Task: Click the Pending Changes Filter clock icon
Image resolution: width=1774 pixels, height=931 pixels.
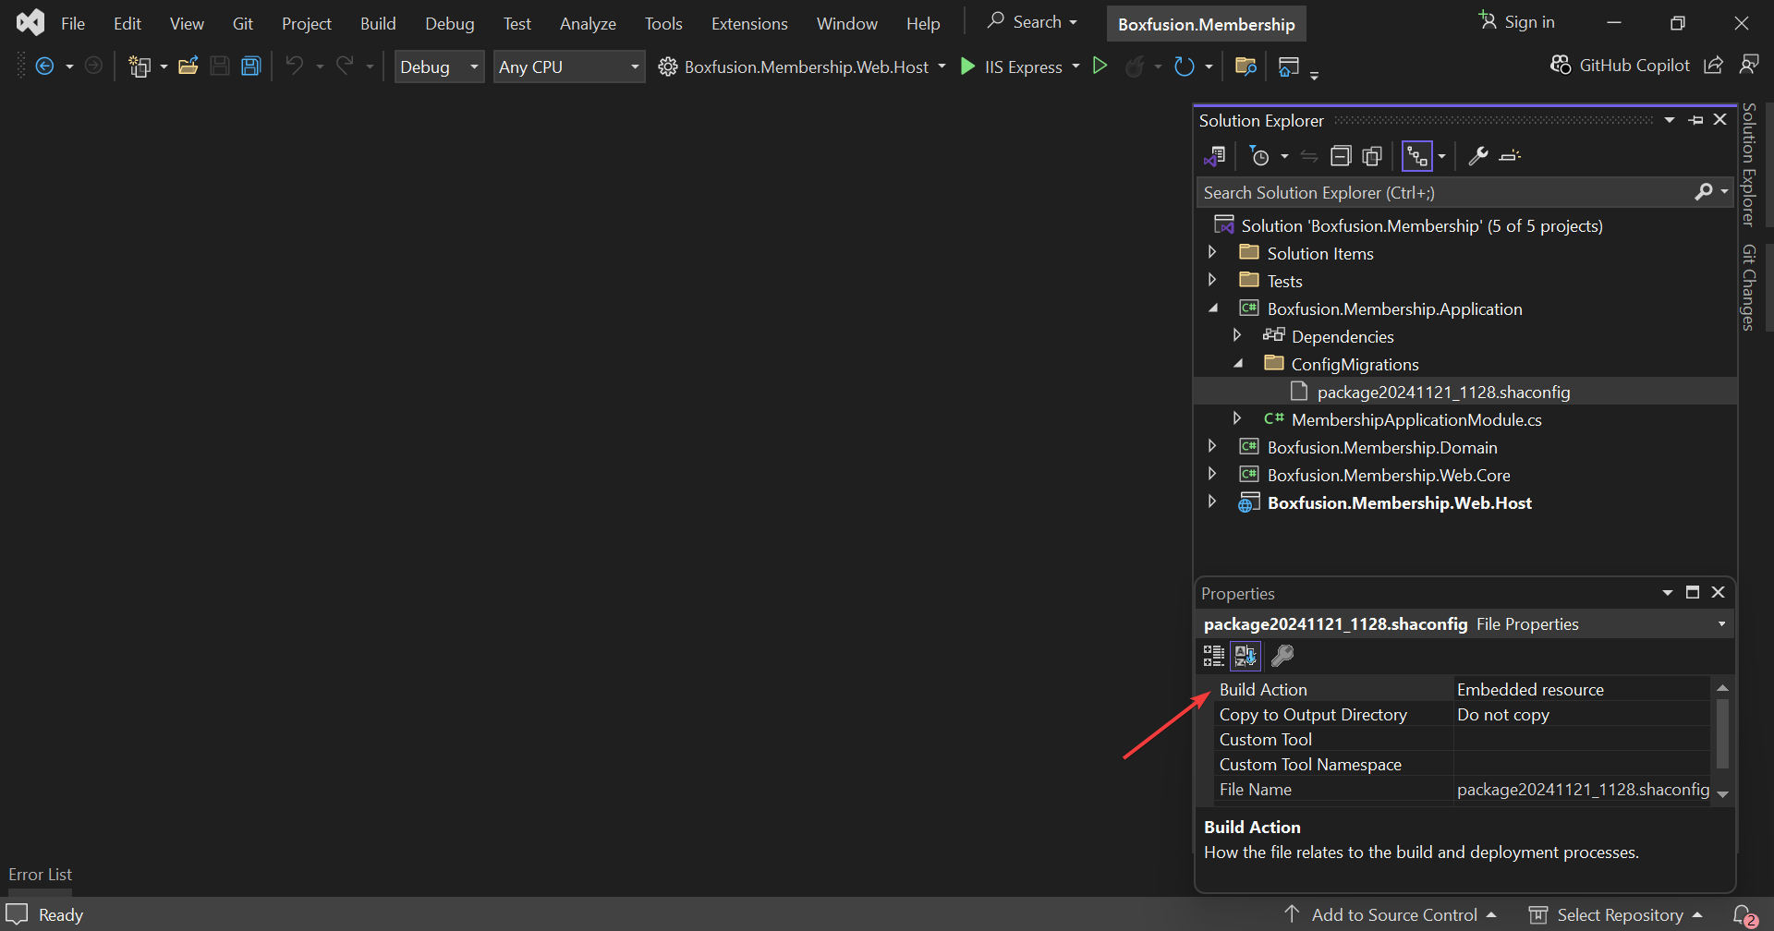Action: [x=1258, y=157]
